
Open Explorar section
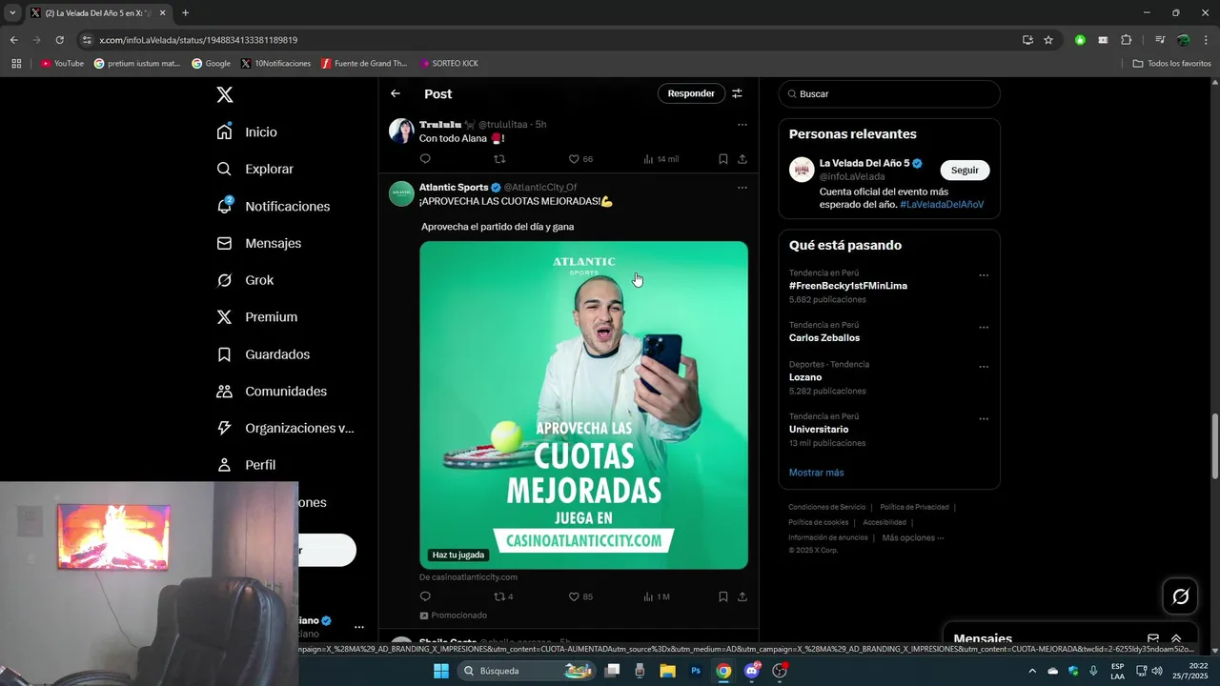tap(254, 169)
